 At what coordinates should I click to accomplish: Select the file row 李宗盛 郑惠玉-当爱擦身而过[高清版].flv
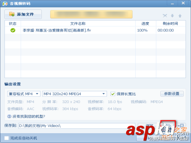[x=95, y=30]
